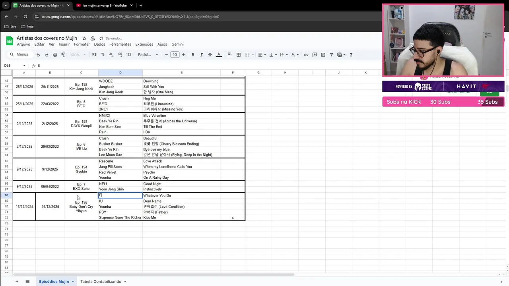Screen dimensions: 509x286
Task: Insert a link with the chain icon
Action: pos(306,55)
